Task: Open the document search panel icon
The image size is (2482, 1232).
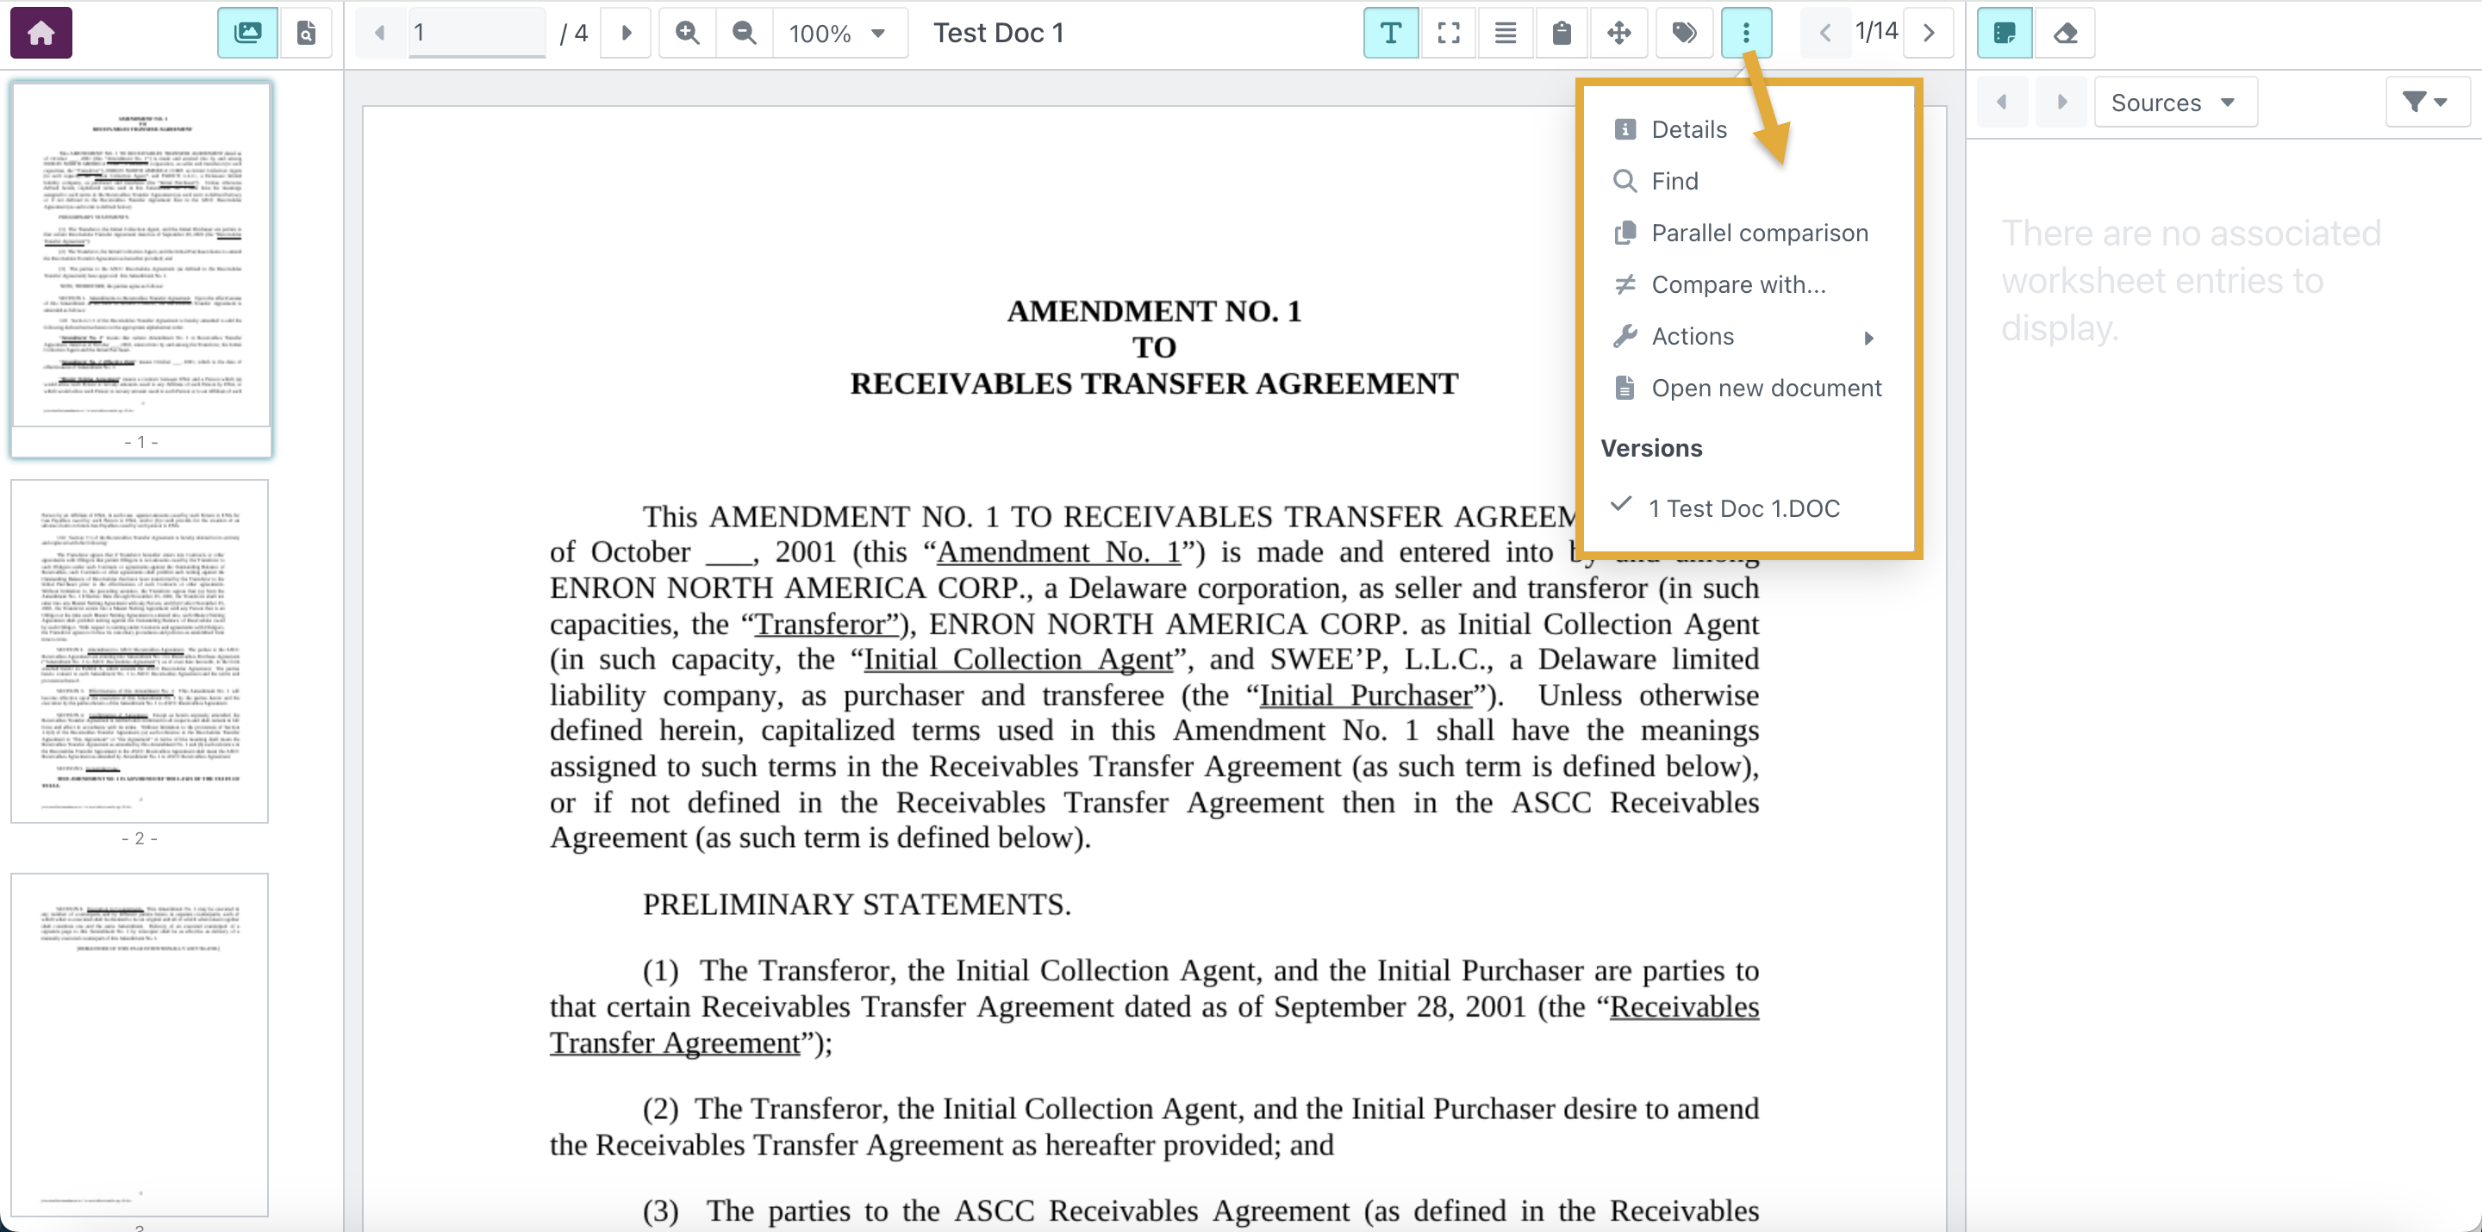Action: (x=305, y=33)
